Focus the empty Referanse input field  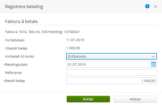111,73
